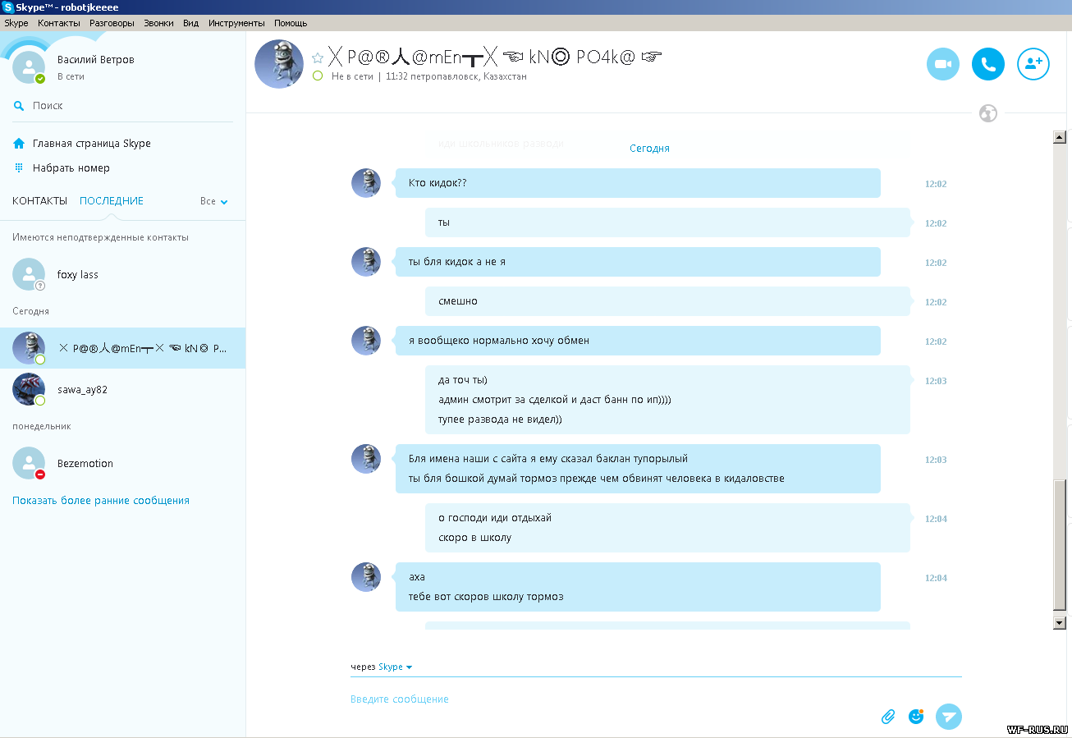Start a video call with the contact
The width and height of the screenshot is (1072, 738).
943,64
